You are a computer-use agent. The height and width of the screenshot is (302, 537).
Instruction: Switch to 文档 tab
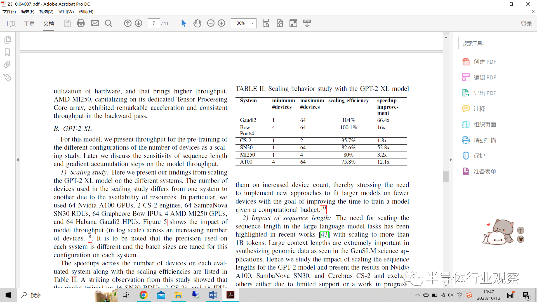coord(49,24)
